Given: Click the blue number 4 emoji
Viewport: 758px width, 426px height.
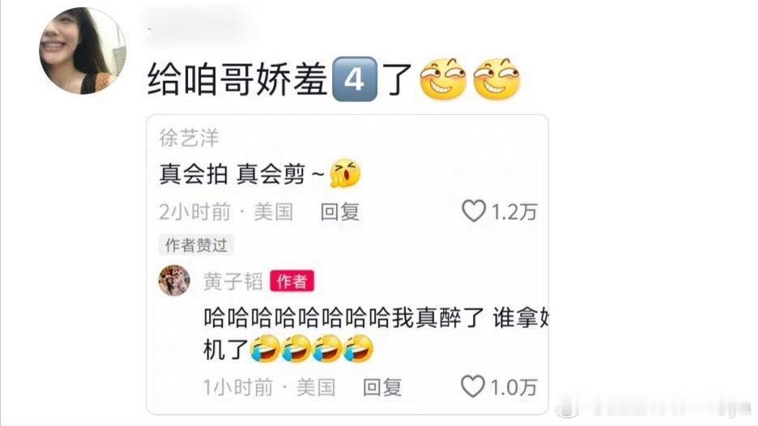Looking at the screenshot, I should [355, 79].
